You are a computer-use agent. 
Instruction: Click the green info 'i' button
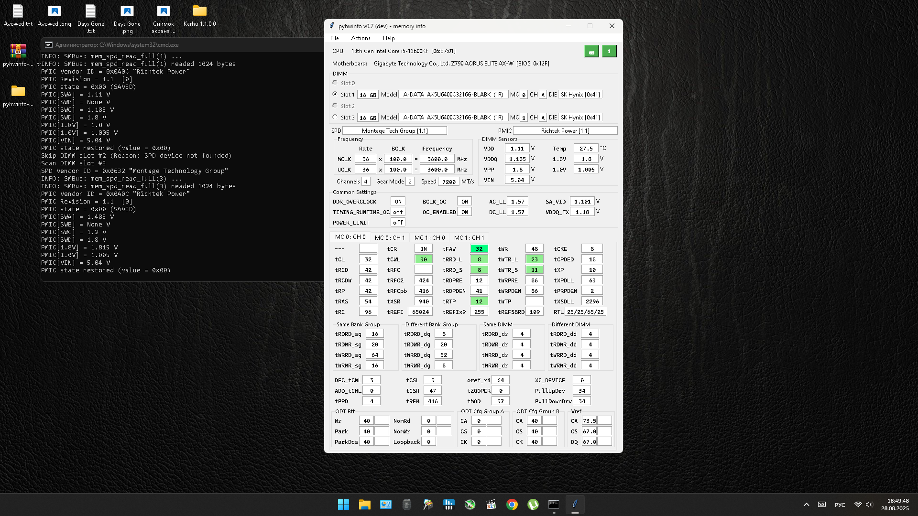point(609,52)
